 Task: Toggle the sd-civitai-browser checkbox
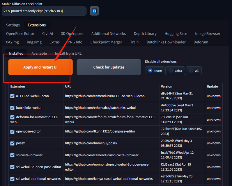(x=13, y=155)
